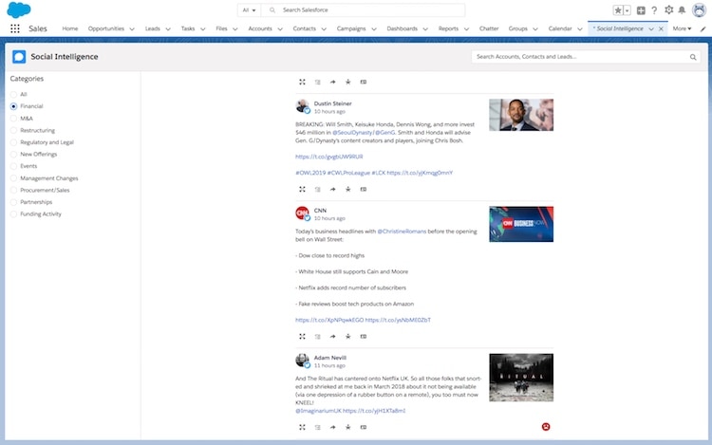Image resolution: width=712 pixels, height=445 pixels.
Task: Expand Dustin Steiner's post with the expand icon
Action: (x=302, y=189)
